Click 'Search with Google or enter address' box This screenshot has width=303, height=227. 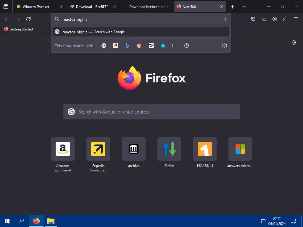(151, 112)
